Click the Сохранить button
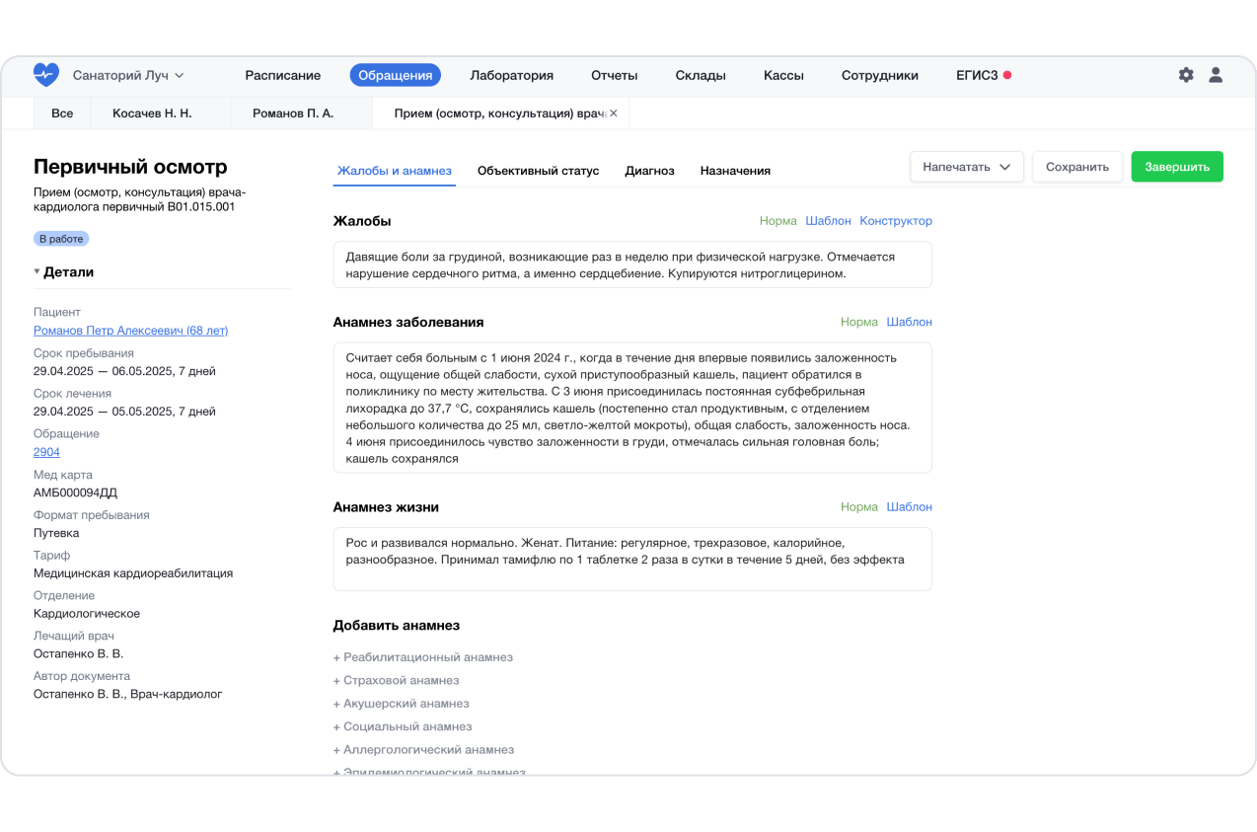Screen dimensions: 1257x832 point(1077,167)
